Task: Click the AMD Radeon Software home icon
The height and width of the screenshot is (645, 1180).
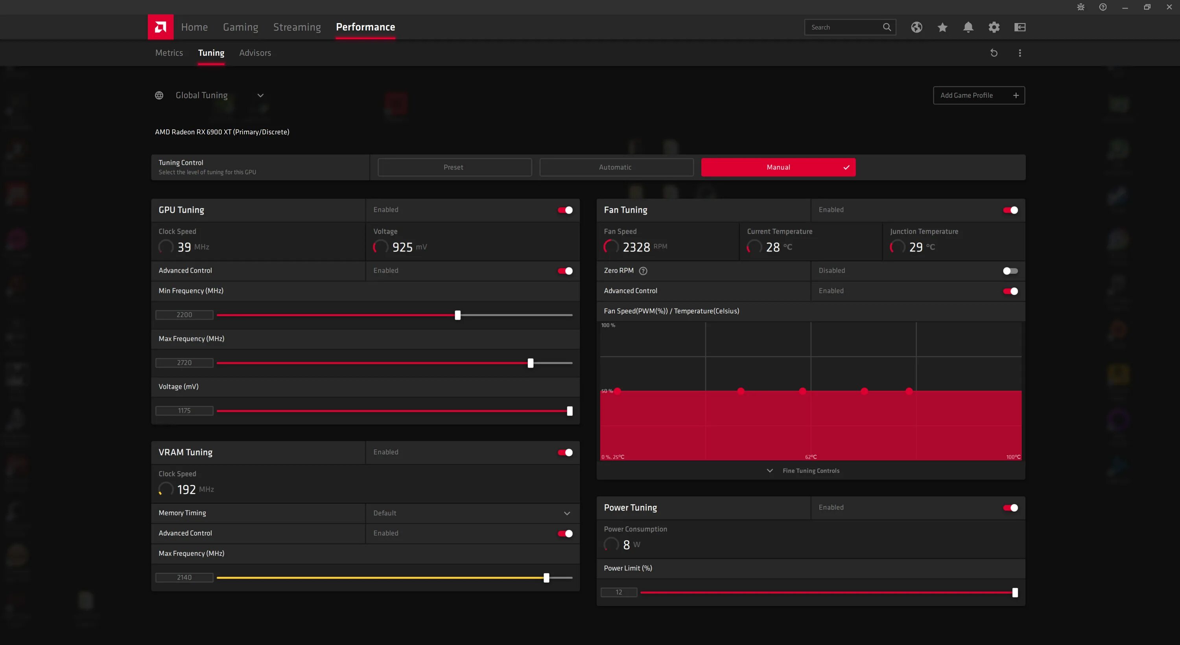Action: click(x=160, y=27)
